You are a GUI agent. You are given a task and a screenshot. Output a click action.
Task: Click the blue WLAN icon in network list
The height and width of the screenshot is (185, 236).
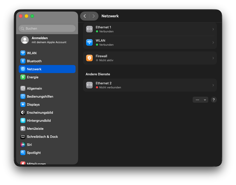[x=89, y=42]
